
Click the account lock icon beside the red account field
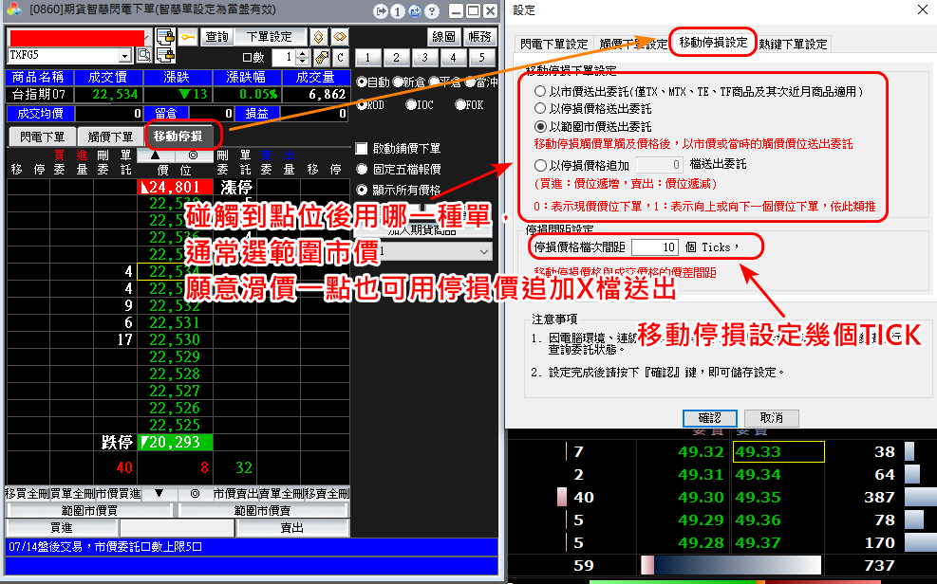tap(165, 37)
